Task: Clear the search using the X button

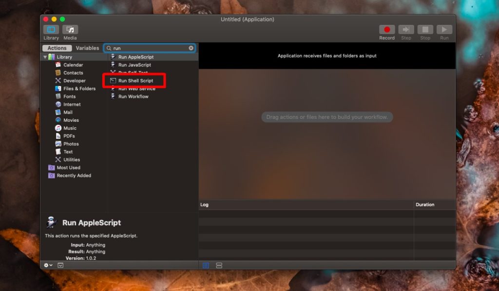Action: 190,48
